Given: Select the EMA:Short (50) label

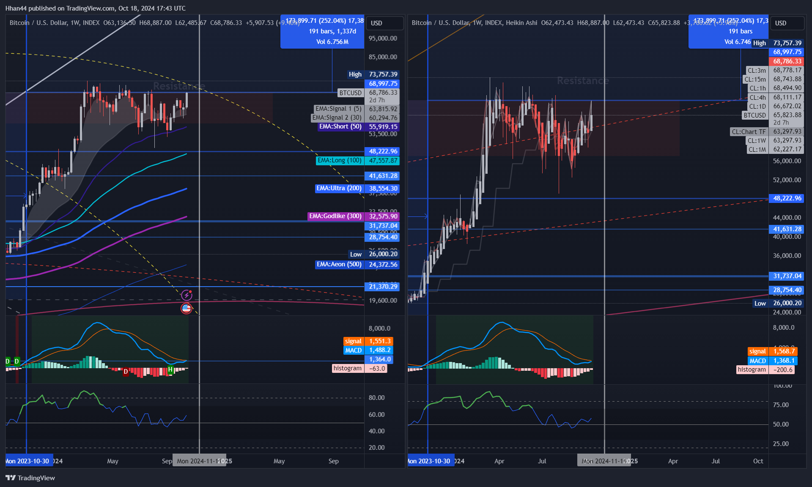Looking at the screenshot, I should tap(359, 126).
